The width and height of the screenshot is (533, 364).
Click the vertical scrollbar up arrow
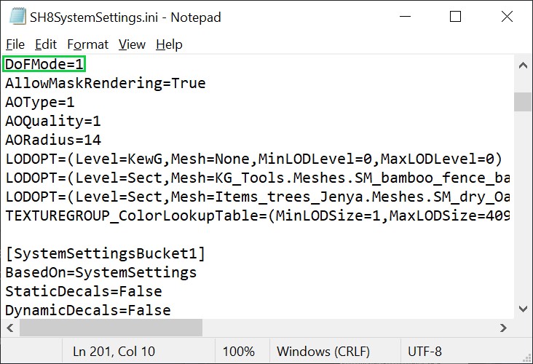pyautogui.click(x=523, y=66)
